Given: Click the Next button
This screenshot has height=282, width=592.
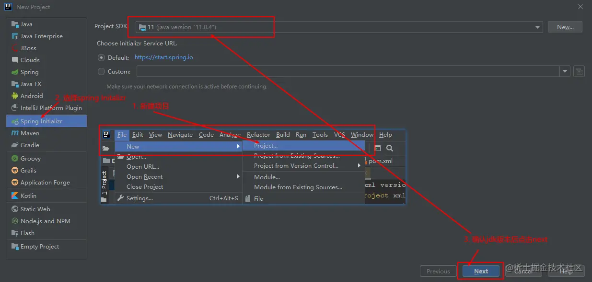Looking at the screenshot, I should click(481, 271).
